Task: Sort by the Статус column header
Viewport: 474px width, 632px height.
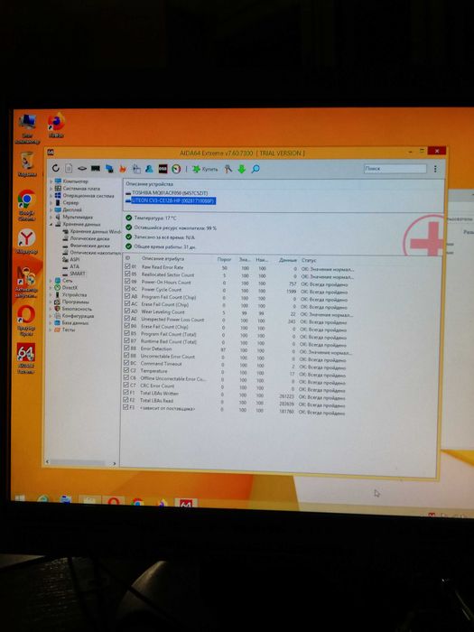Action: [x=309, y=260]
